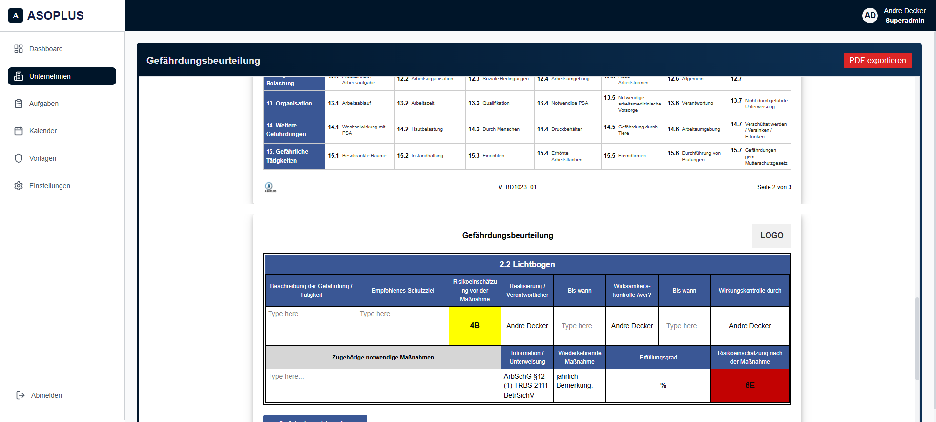Click cell 14.6 Arbeitsumgebung
The width and height of the screenshot is (936, 422).
[696, 129]
